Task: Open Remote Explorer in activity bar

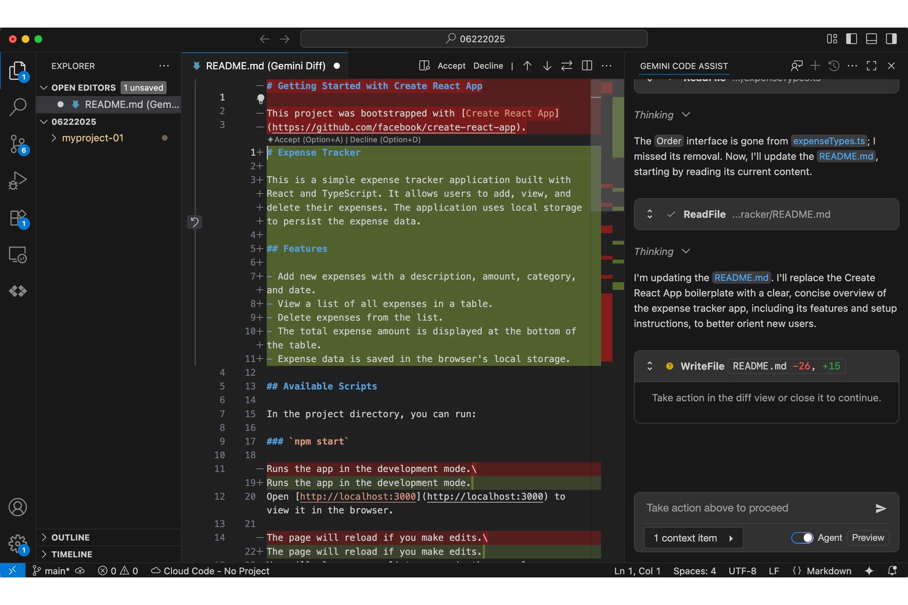Action: 18,254
